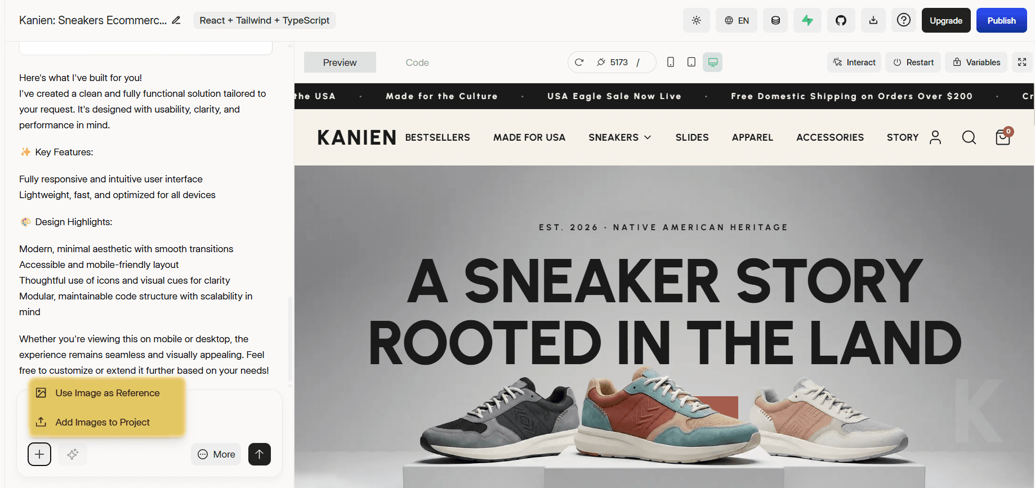
Task: Download the project code
Action: 873,20
